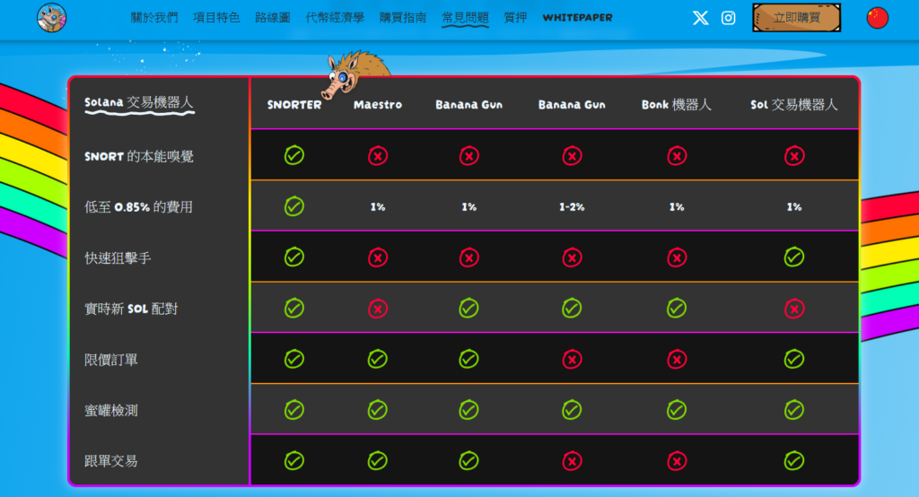
Task: Open the Instagram social link
Action: [728, 18]
